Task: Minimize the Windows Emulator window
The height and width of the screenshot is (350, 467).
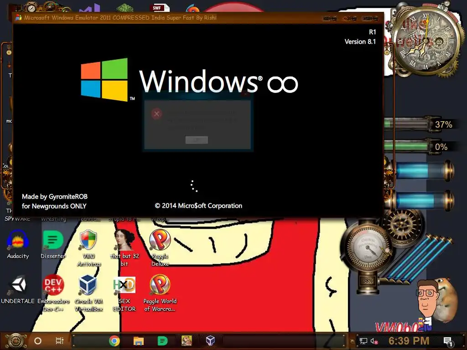Action: (329, 18)
